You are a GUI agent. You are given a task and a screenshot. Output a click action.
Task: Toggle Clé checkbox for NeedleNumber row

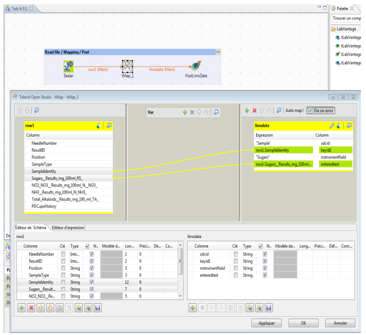pyautogui.click(x=63, y=254)
